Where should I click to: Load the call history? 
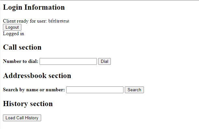[x=22, y=118]
